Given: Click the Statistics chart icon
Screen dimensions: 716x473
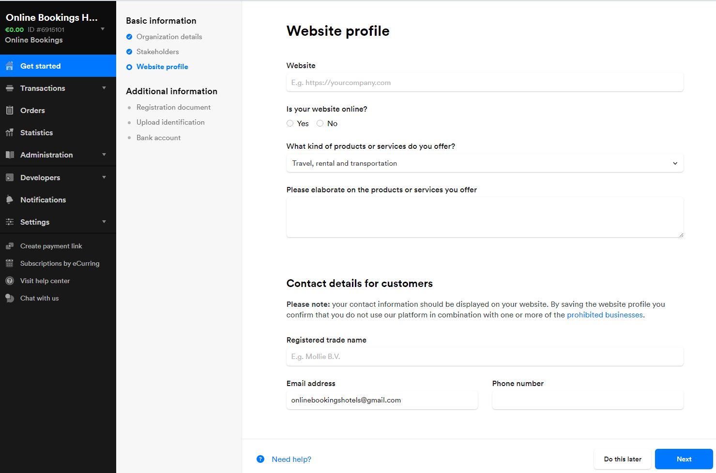Looking at the screenshot, I should [10, 132].
